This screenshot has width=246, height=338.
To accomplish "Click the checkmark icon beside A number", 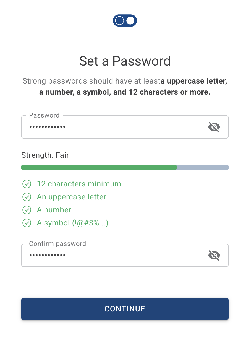I will pyautogui.click(x=27, y=210).
